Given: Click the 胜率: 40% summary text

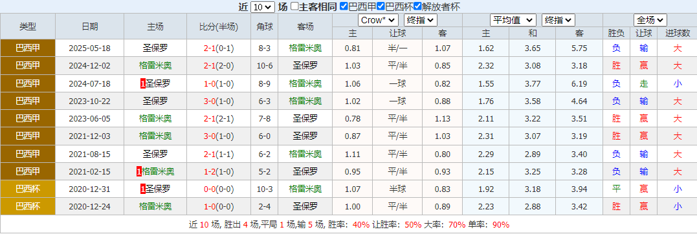Looking at the screenshot, I should pos(348,225).
